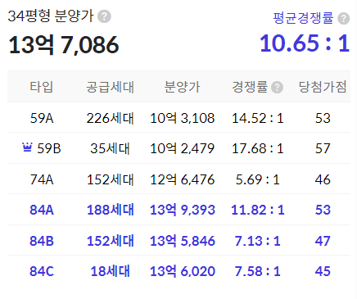357x299 pixels.
Task: Click score 47 in 84B row
Action: click(x=323, y=241)
